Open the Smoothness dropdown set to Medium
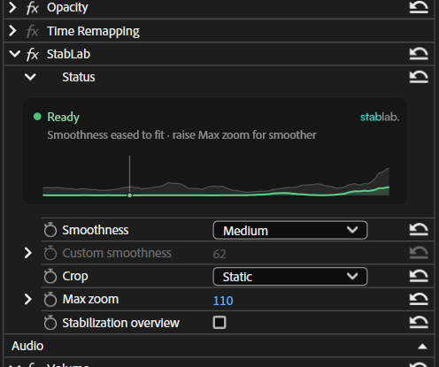Screen dimensions: 439x367 pos(290,230)
